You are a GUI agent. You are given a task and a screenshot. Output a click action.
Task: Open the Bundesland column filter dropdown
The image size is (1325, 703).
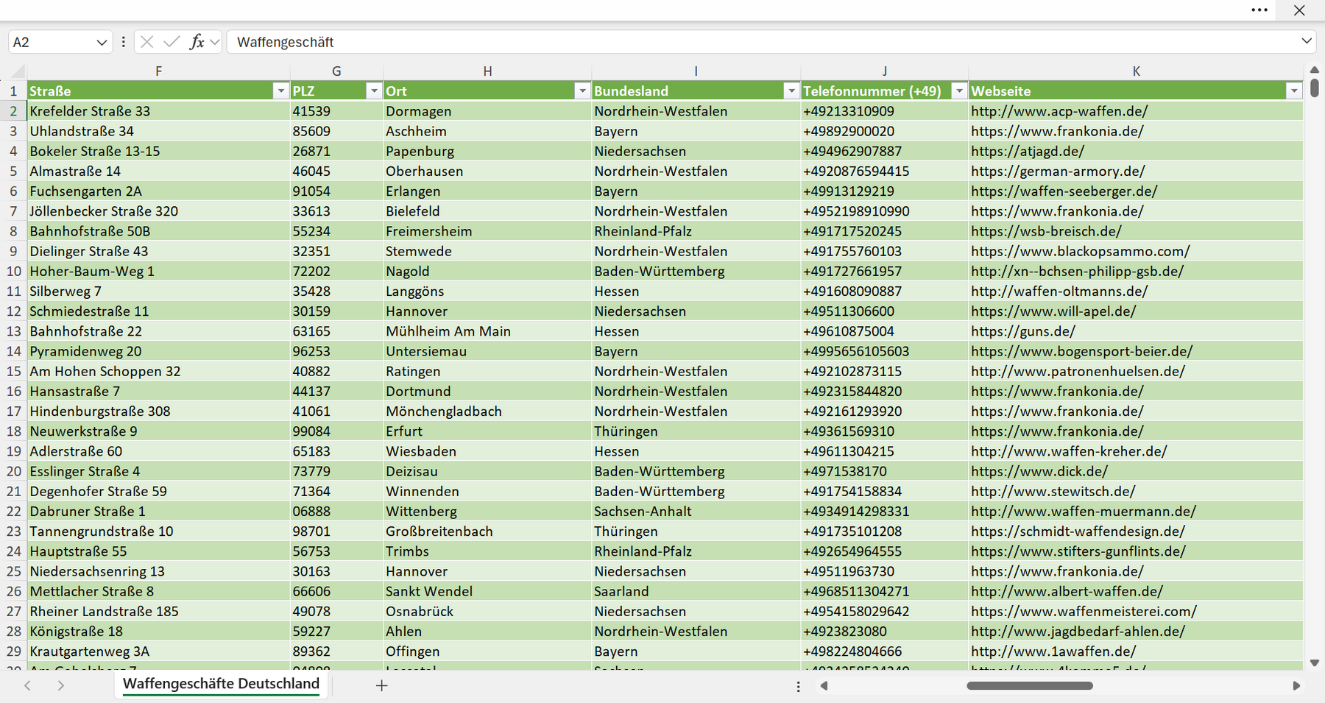[791, 91]
